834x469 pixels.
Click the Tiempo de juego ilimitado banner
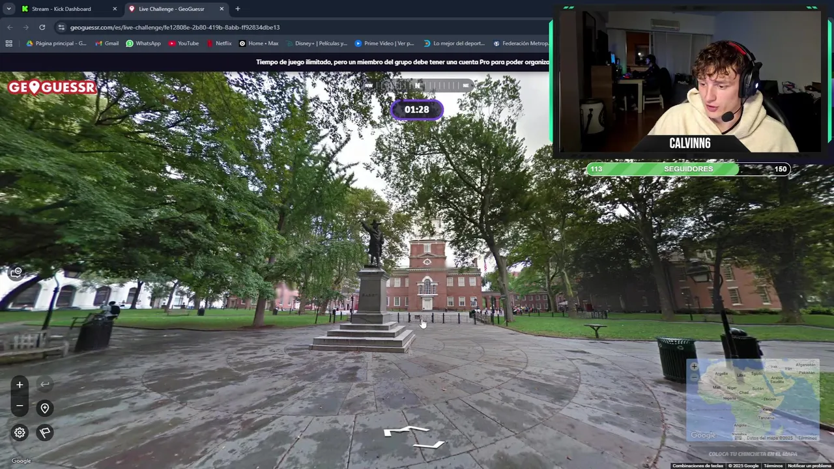(403, 62)
